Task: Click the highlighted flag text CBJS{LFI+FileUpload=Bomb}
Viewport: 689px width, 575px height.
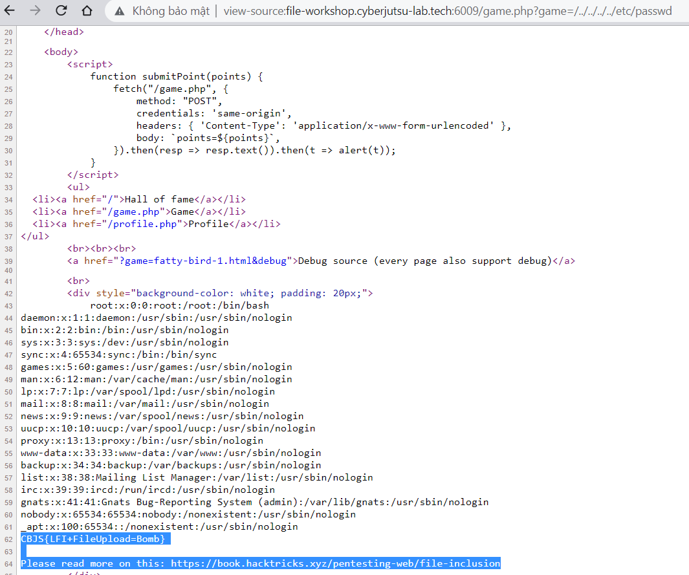Action: pyautogui.click(x=93, y=539)
